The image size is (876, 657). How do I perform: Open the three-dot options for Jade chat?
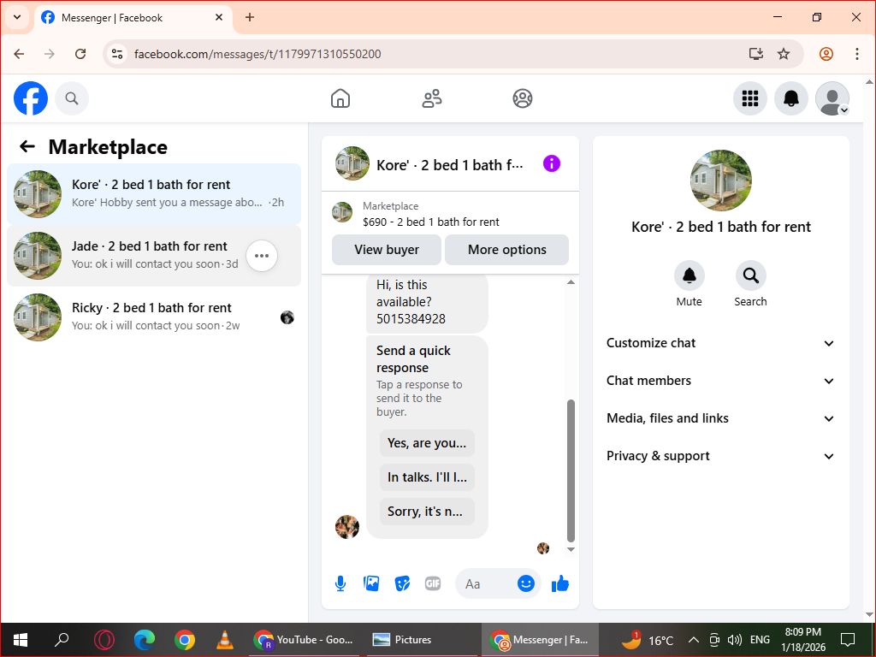(262, 256)
